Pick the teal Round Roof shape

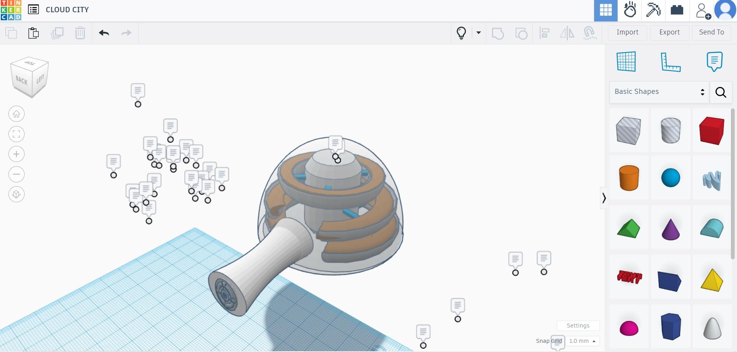pos(712,228)
